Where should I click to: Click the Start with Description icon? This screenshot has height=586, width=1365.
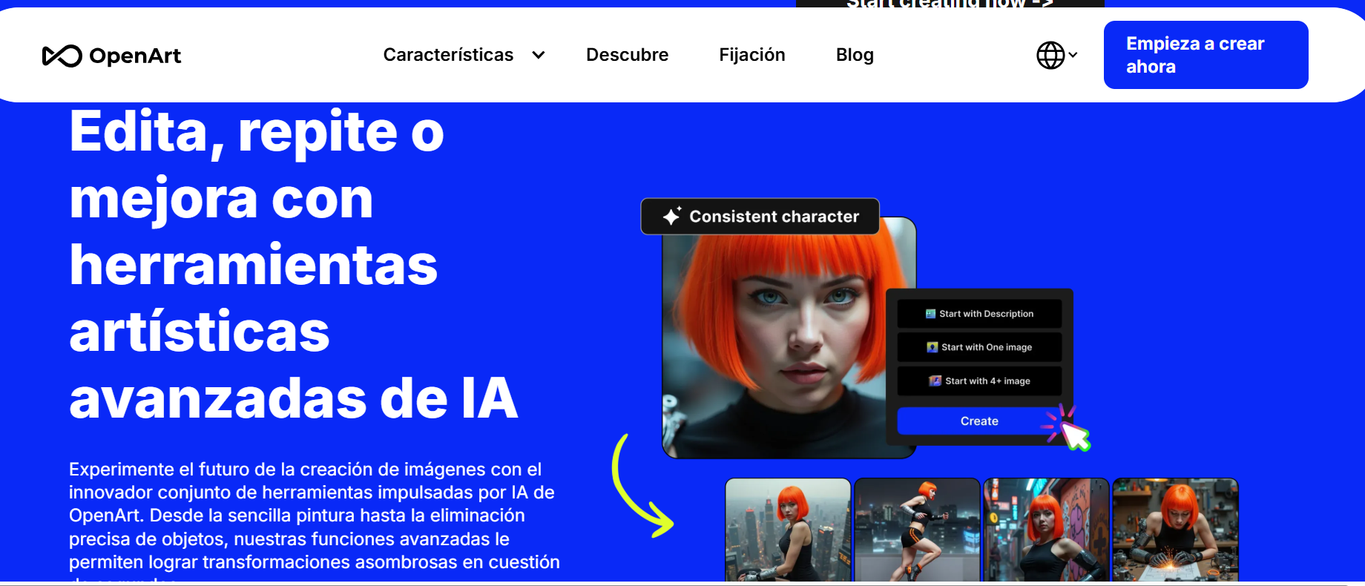click(930, 314)
